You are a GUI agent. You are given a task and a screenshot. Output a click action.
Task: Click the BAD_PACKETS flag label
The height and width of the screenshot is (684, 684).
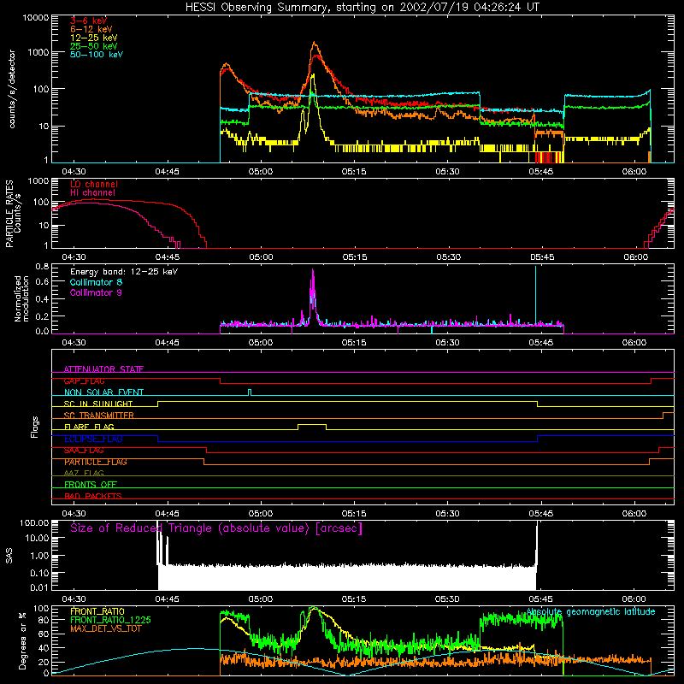(93, 496)
